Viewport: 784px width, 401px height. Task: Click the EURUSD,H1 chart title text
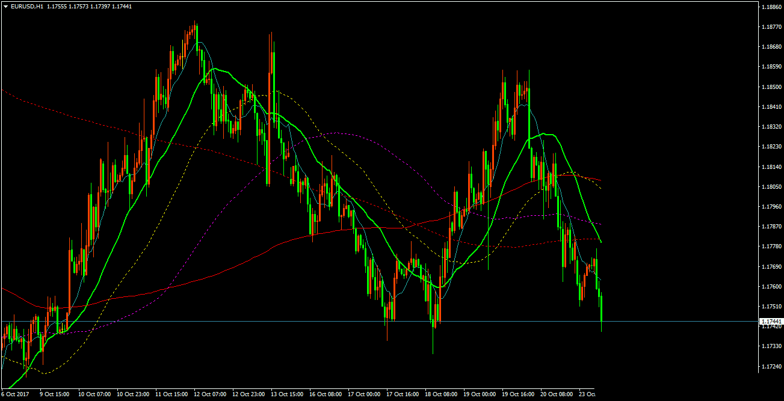point(26,6)
